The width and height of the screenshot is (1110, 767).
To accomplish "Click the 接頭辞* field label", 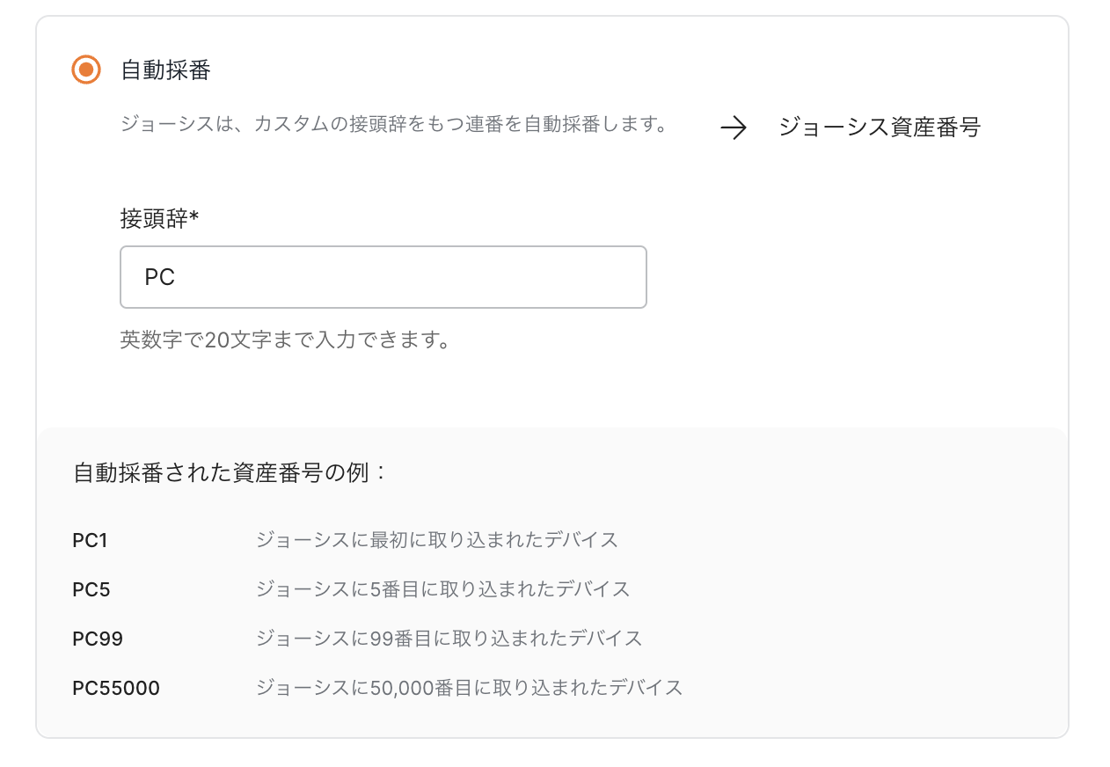I will (x=154, y=219).
